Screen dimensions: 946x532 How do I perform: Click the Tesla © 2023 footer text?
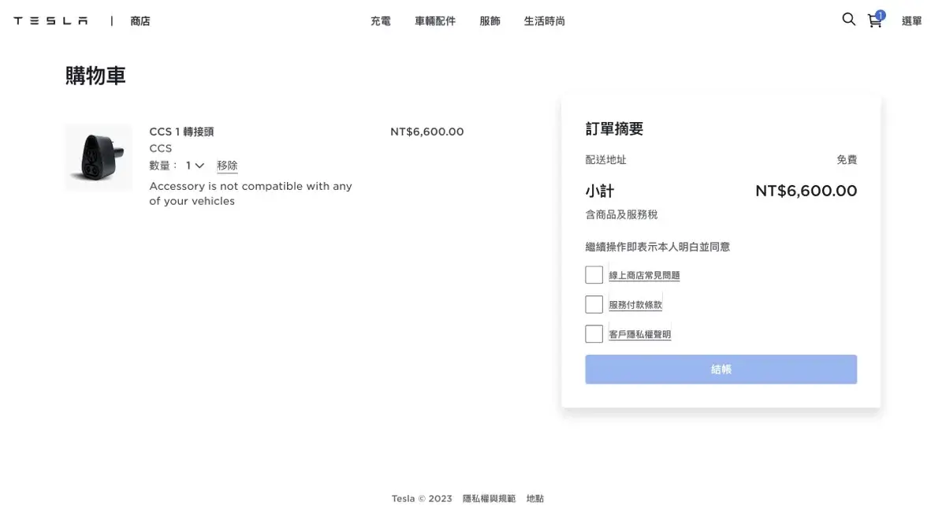(422, 499)
